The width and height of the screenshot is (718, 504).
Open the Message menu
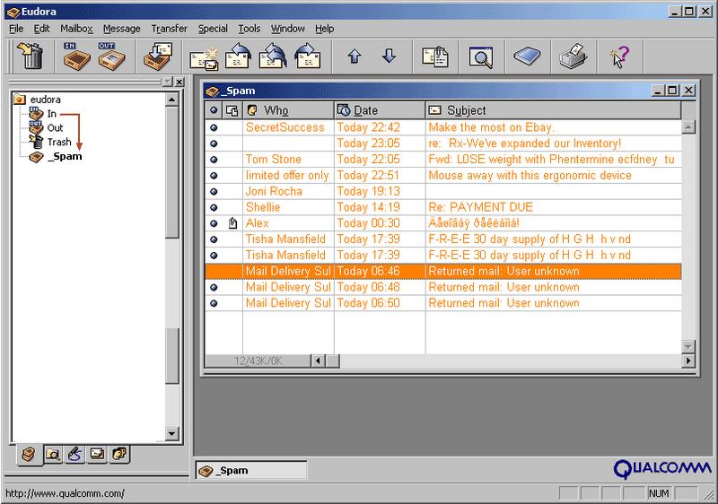pos(122,29)
